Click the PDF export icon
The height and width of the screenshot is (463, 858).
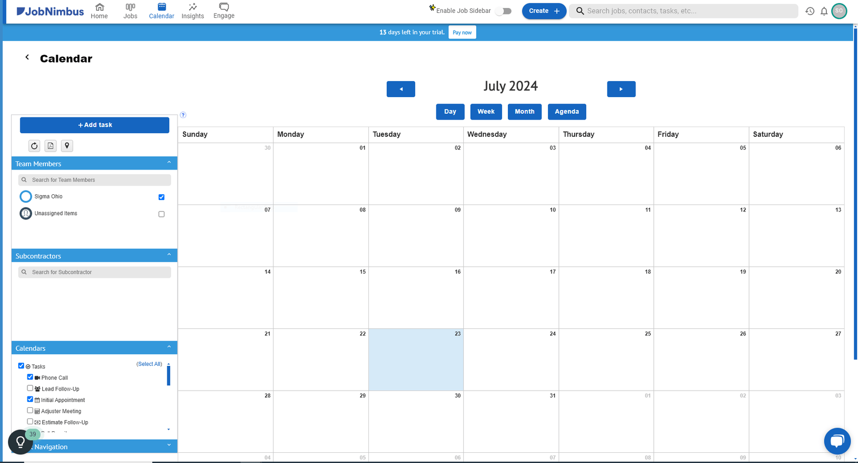tap(50, 146)
